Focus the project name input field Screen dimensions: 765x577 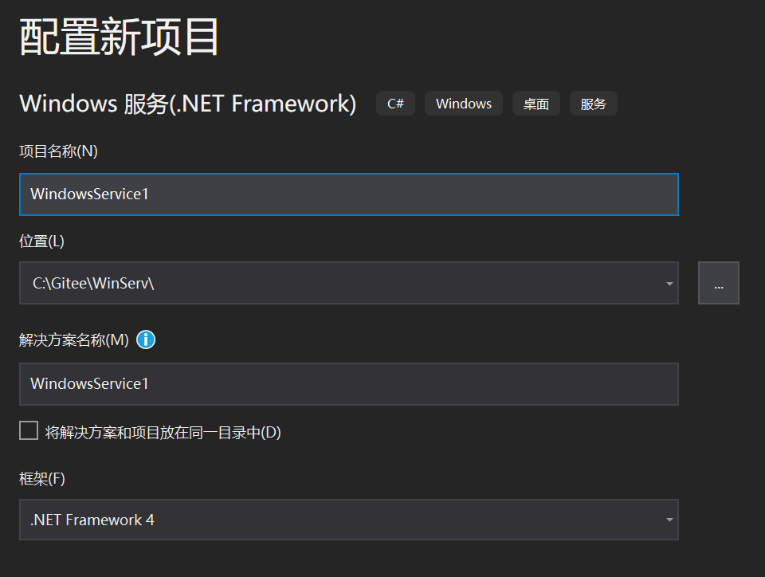point(349,194)
